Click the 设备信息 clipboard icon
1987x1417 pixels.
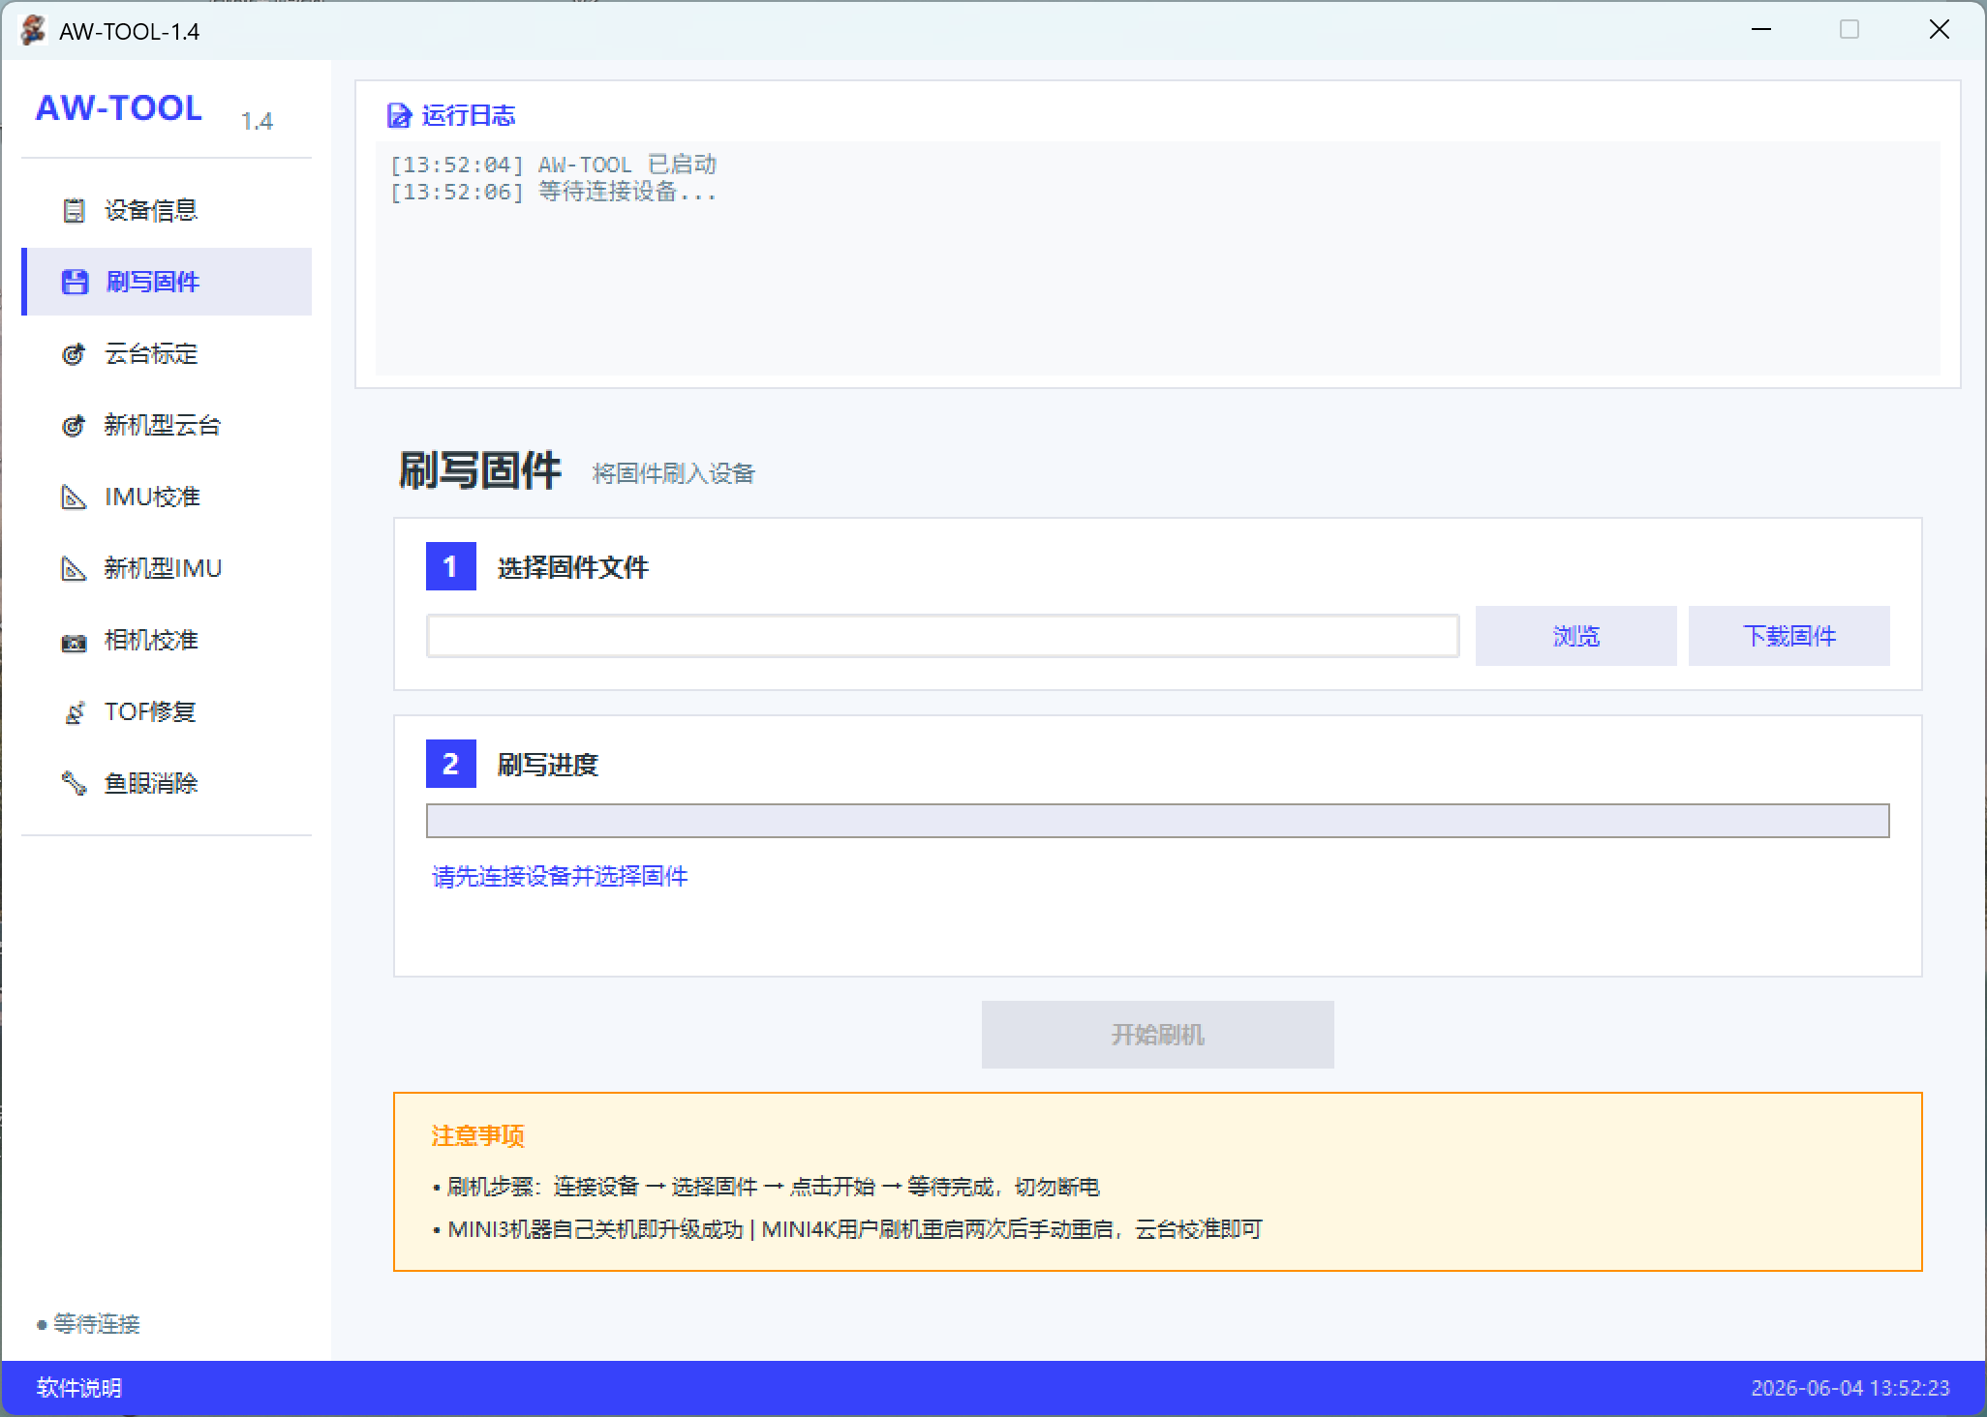[x=74, y=210]
